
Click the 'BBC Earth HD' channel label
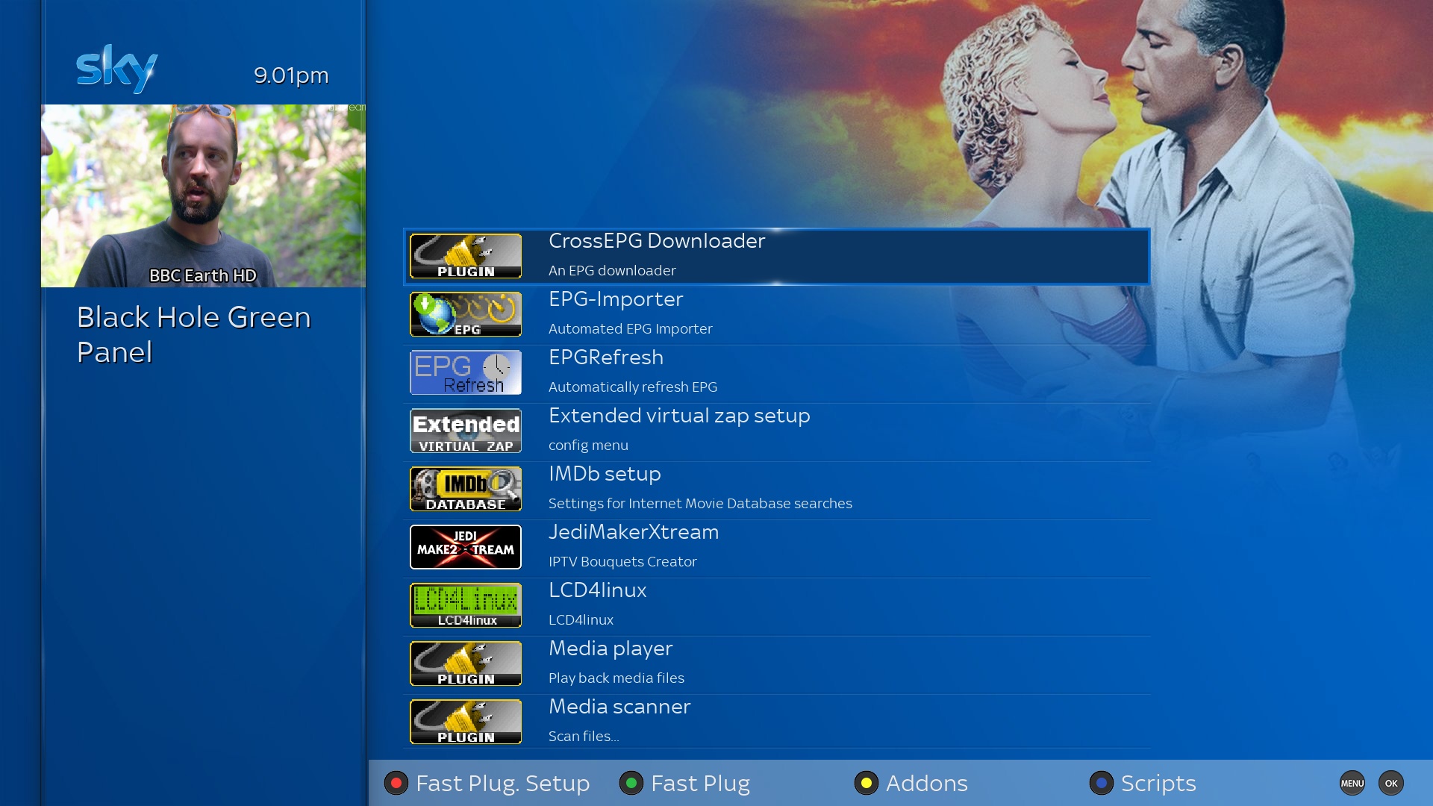[203, 275]
